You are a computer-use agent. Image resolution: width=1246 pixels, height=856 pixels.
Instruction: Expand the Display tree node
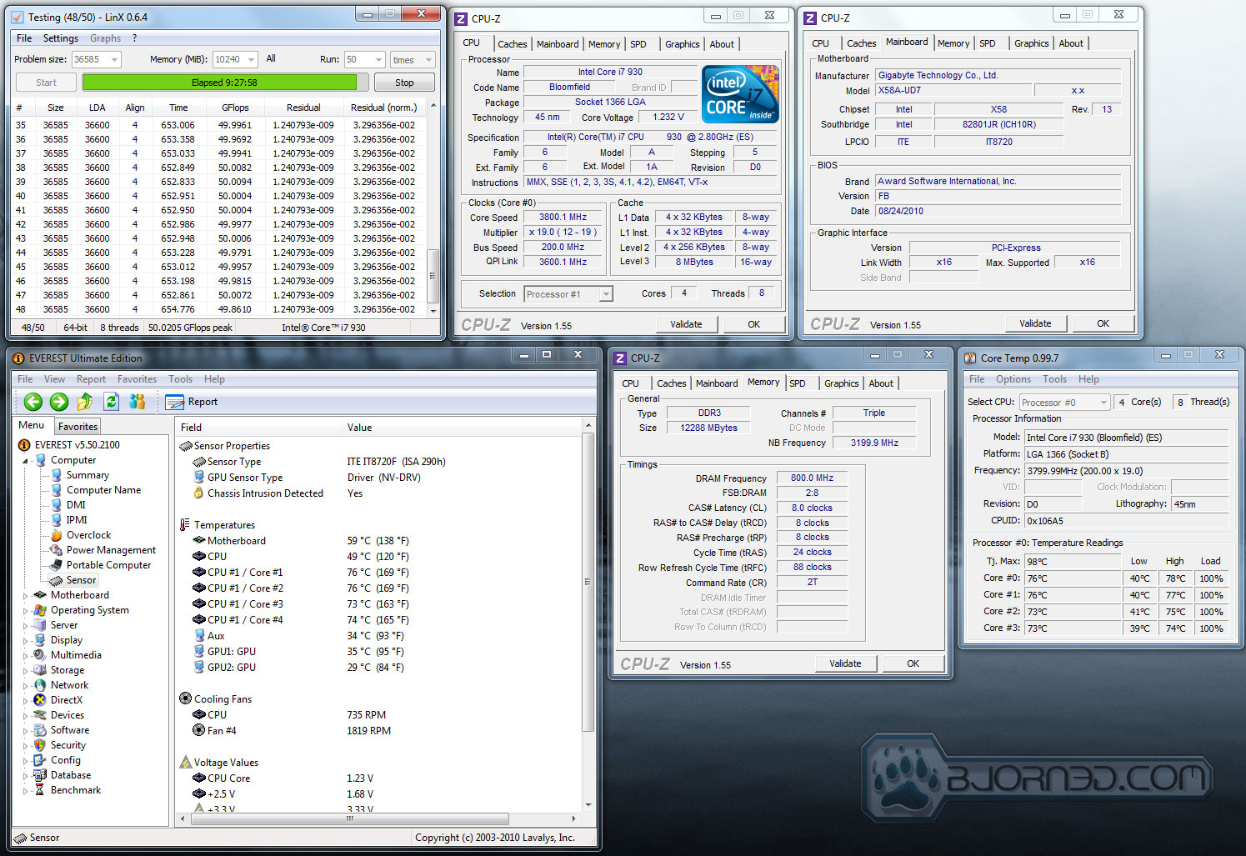click(25, 640)
